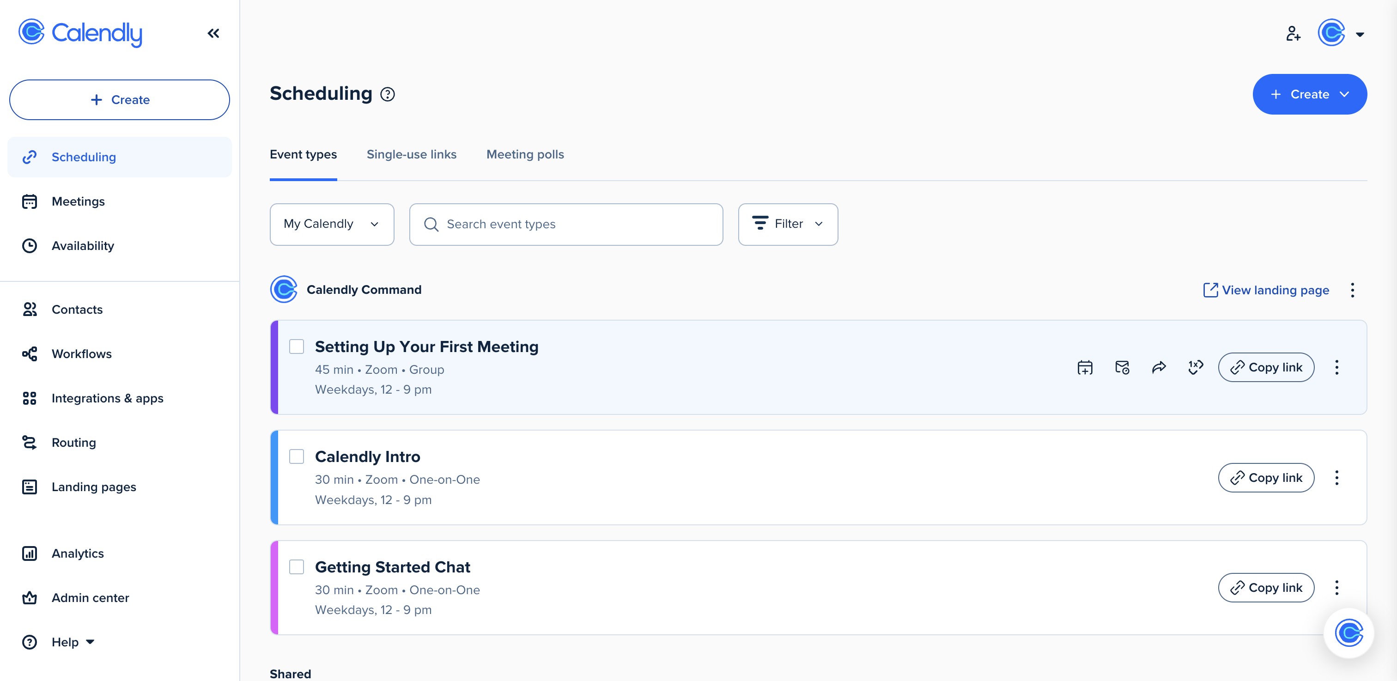The height and width of the screenshot is (681, 1397).
Task: Open the floating Calendly assistant icon
Action: point(1348,633)
